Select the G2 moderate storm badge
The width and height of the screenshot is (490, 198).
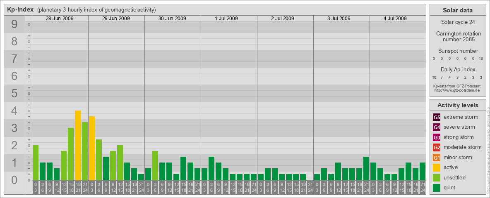(x=437, y=147)
